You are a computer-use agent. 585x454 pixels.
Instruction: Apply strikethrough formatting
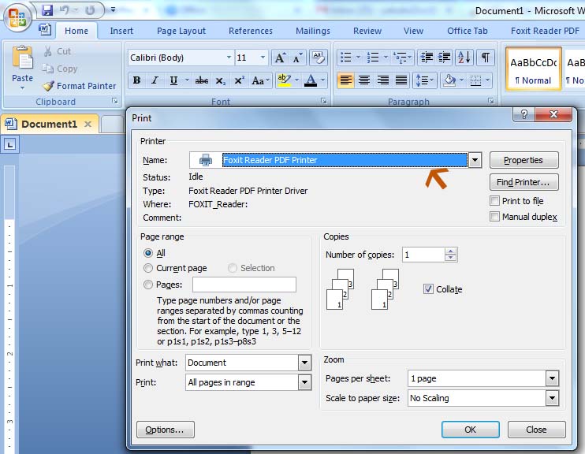[202, 80]
